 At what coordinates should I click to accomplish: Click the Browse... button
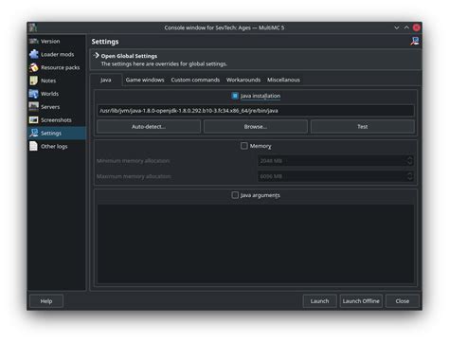pos(256,127)
